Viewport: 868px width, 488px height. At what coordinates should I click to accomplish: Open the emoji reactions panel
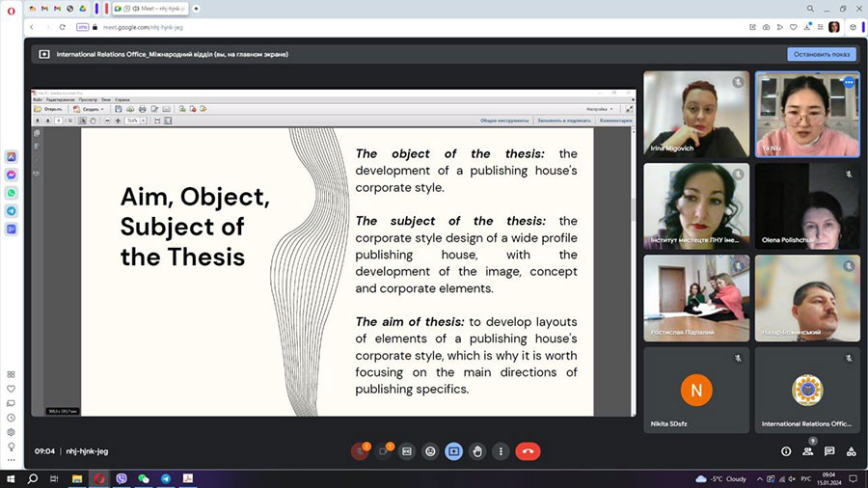tap(430, 451)
